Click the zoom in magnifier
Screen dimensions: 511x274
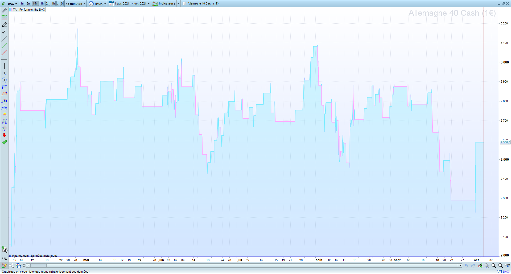click(x=500, y=266)
